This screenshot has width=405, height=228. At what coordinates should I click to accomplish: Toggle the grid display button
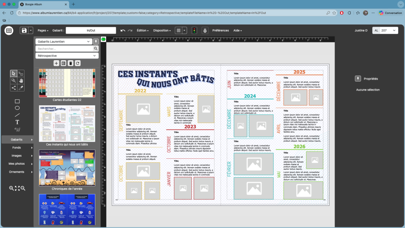tap(178, 30)
